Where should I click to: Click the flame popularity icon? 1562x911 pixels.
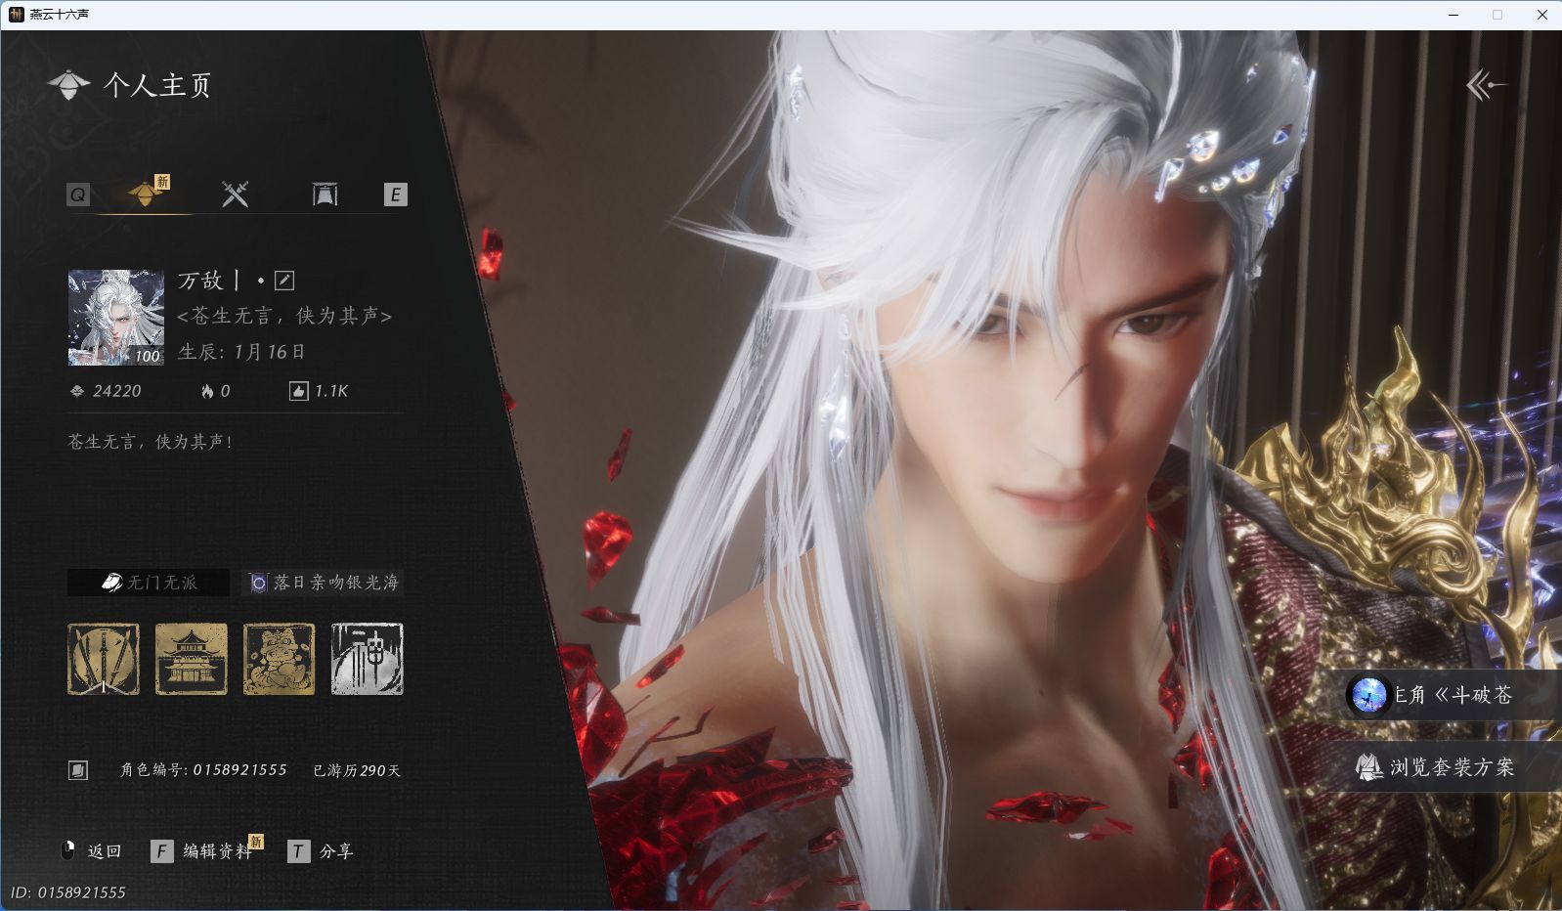tap(207, 391)
